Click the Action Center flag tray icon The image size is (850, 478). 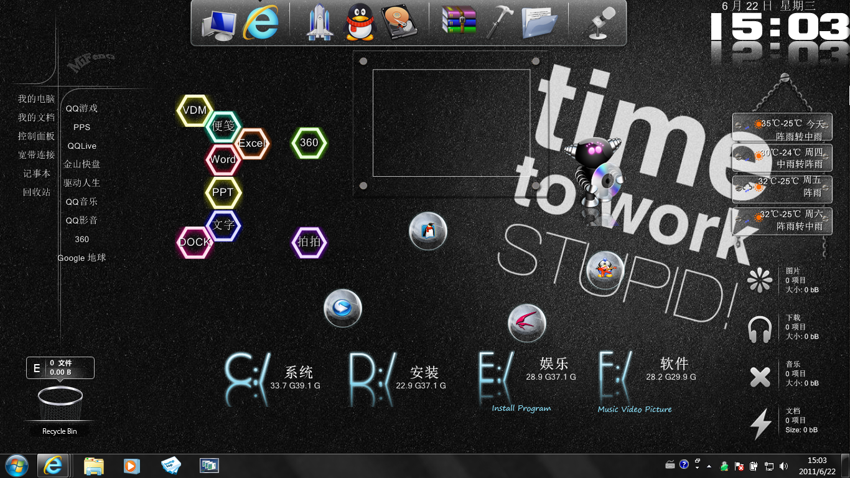739,466
